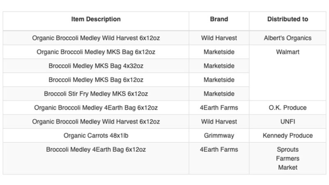Click the Item Description column header
The image size is (329, 185).
(96, 19)
